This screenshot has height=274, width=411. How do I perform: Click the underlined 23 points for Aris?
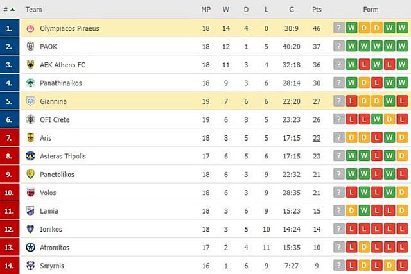[317, 137]
